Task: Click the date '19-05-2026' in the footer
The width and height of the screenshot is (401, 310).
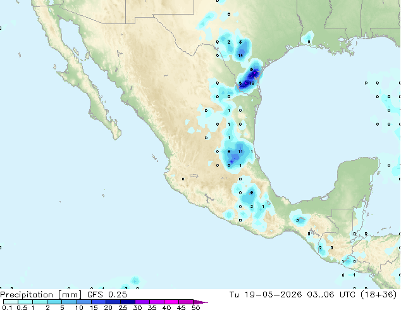Action: click(273, 295)
